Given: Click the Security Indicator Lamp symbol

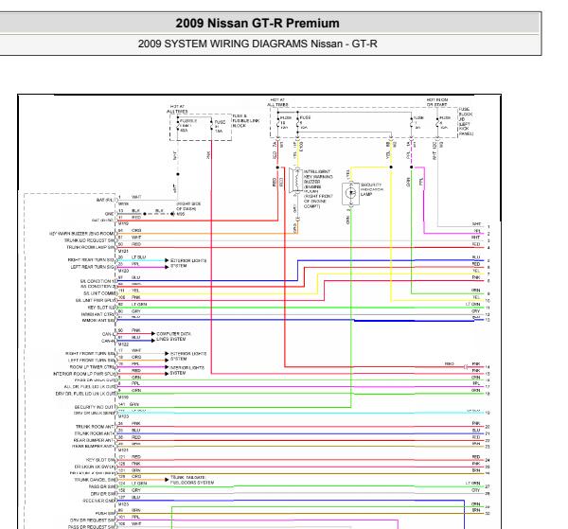Looking at the screenshot, I should click(x=350, y=193).
